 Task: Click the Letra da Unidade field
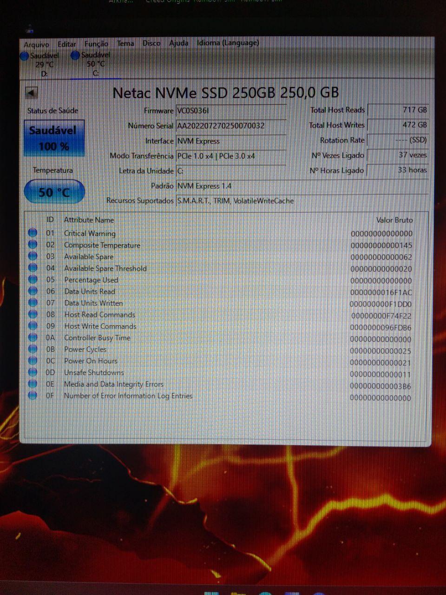[x=231, y=171]
